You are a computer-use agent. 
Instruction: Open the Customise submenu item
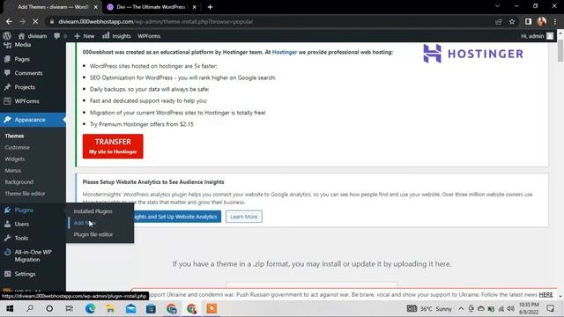(18, 147)
